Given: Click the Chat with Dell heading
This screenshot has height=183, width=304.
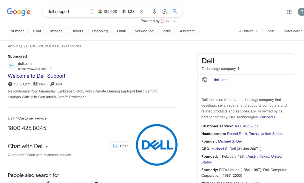Looking at the screenshot, I should click(x=26, y=146).
